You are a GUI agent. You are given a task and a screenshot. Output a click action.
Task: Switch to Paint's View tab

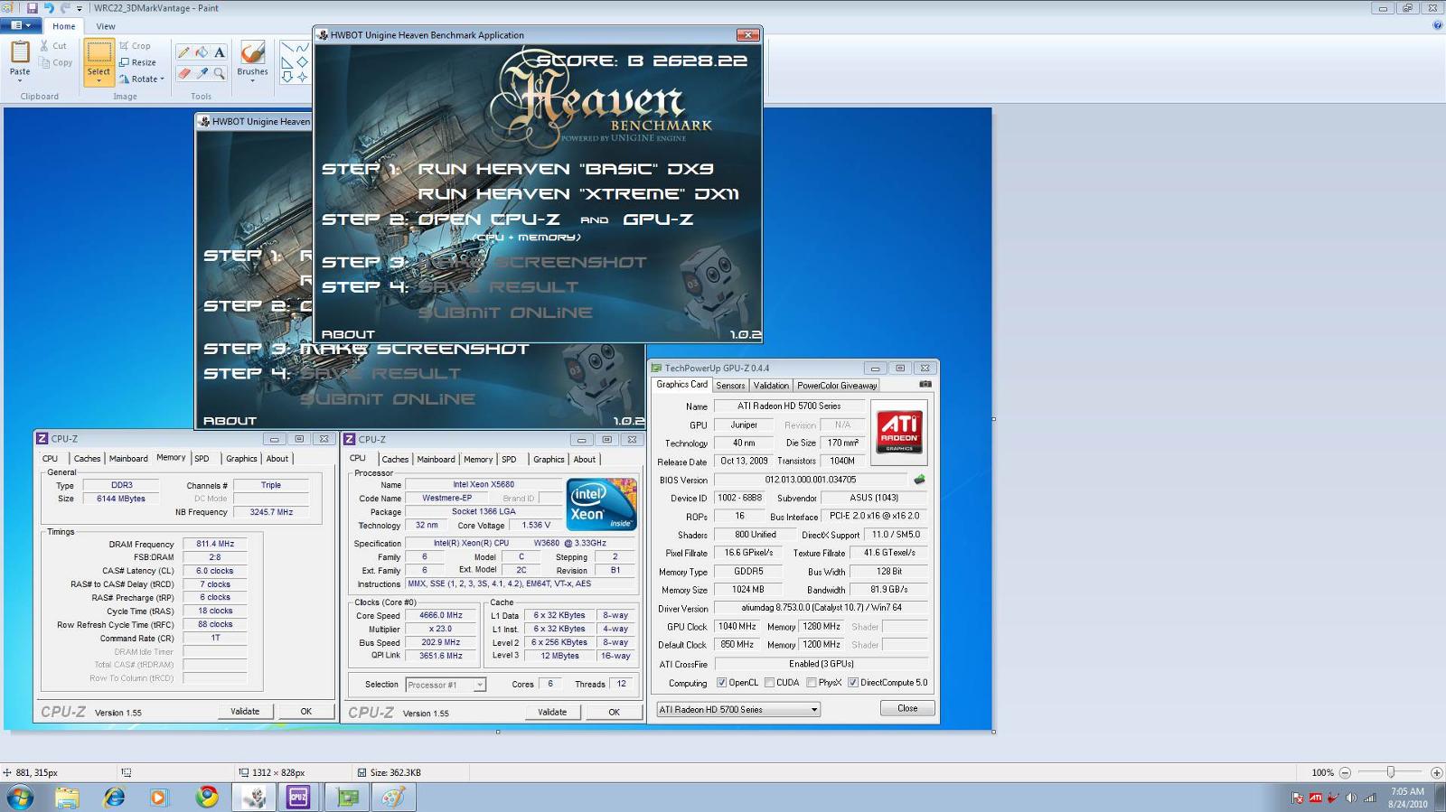coord(106,26)
